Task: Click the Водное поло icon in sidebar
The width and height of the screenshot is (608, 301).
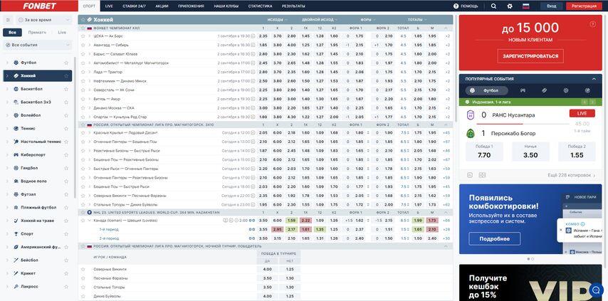Action: [x=16, y=181]
